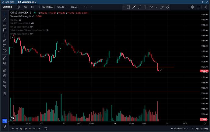Open the heart icons tool in left sidebar
The width and height of the screenshot is (210, 132).
(x=5, y=51)
